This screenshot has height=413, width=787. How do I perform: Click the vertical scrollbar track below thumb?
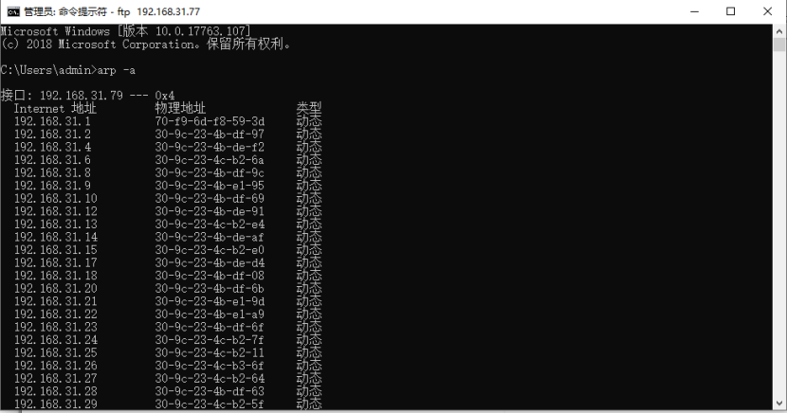[x=779, y=224]
